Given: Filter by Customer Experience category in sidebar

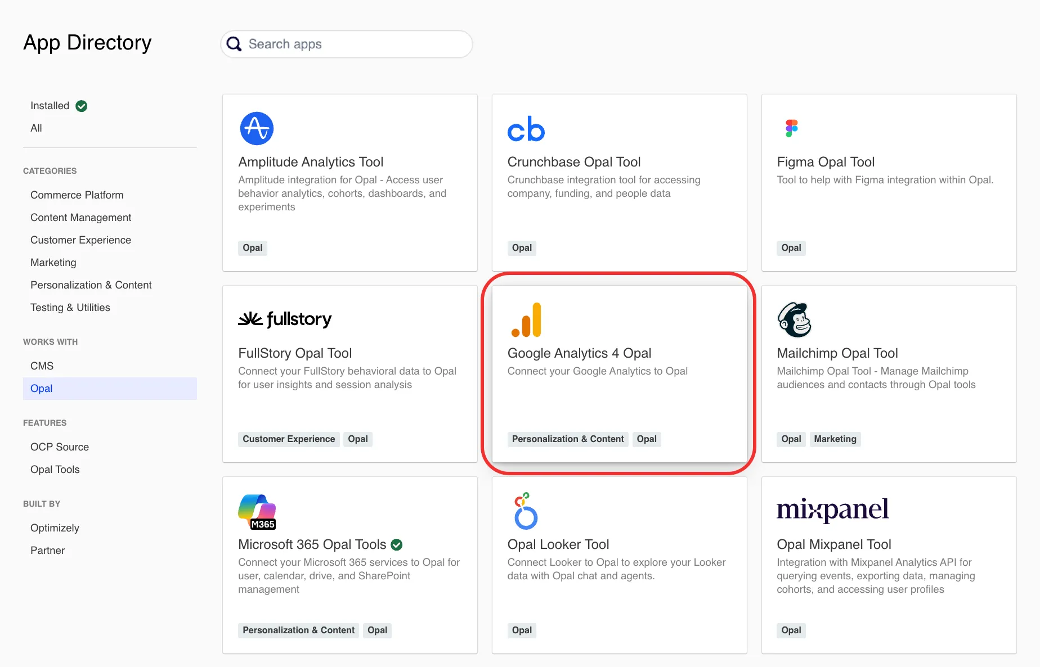Looking at the screenshot, I should click(81, 240).
